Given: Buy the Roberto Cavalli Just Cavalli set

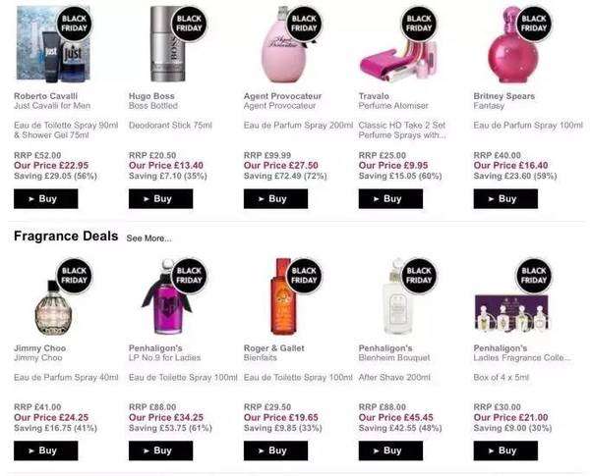Looking at the screenshot, I should click(46, 198).
